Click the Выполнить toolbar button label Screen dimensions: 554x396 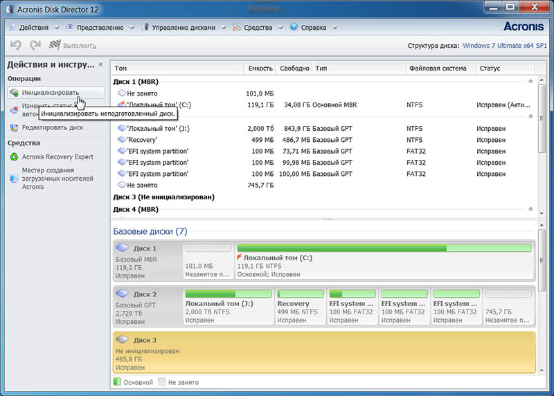80,46
